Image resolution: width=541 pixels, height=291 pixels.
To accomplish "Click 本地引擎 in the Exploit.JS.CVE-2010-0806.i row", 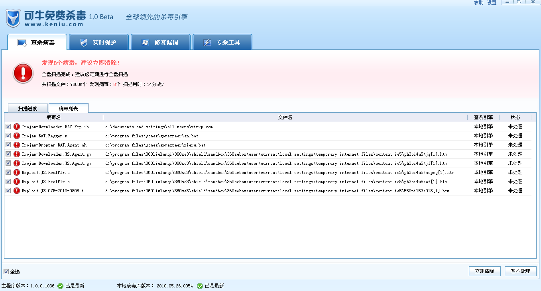I will pyautogui.click(x=483, y=191).
